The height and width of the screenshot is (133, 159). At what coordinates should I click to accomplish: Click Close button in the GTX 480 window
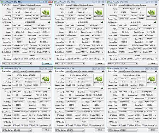click(153, 130)
